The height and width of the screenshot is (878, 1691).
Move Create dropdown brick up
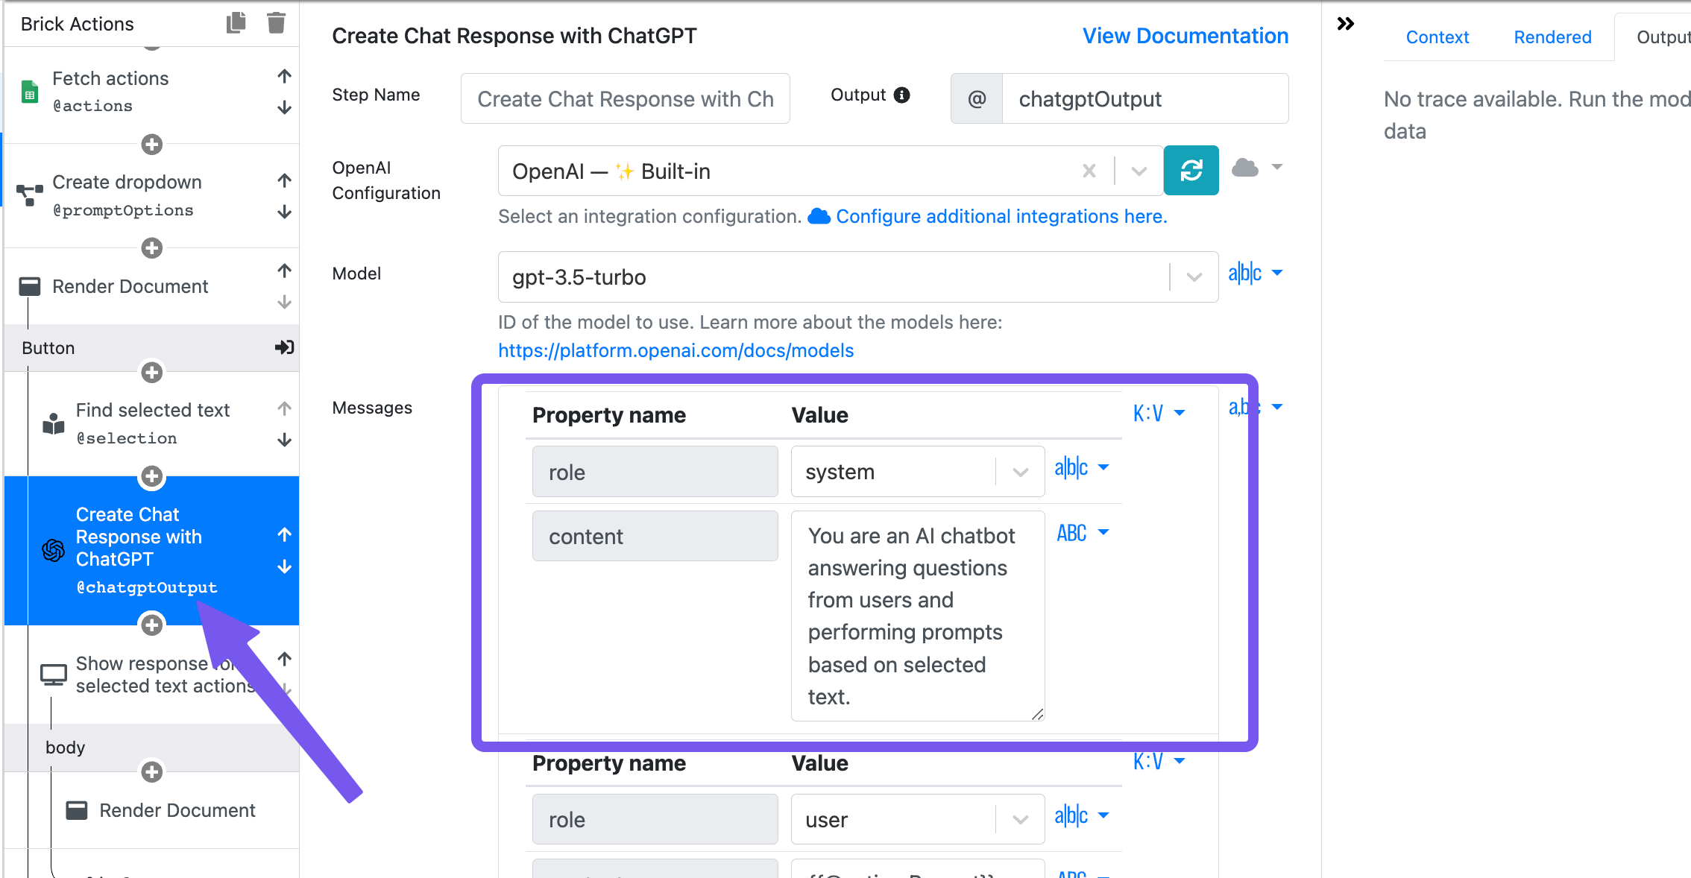[x=284, y=180]
